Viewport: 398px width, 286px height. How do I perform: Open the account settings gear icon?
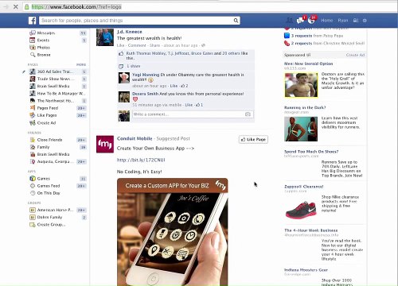coord(365,21)
